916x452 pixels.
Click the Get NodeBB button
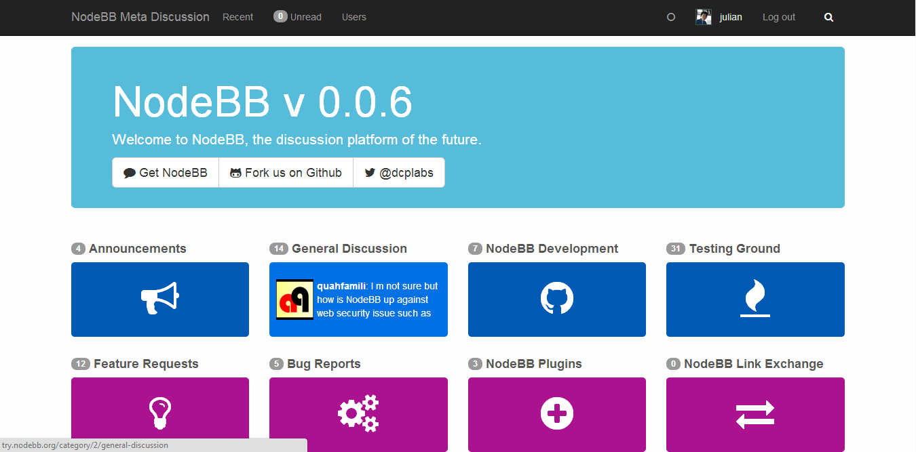pos(166,173)
